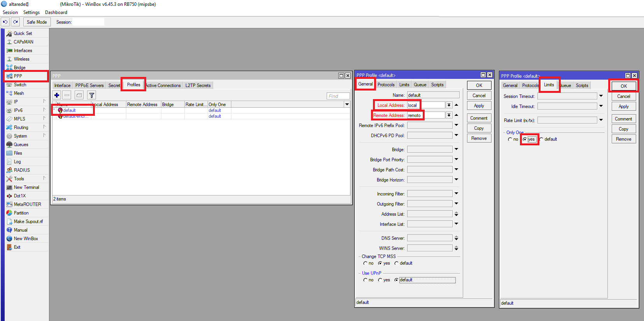Click OK in the Limits profile window
Image resolution: width=644 pixels, height=321 pixels.
(624, 86)
